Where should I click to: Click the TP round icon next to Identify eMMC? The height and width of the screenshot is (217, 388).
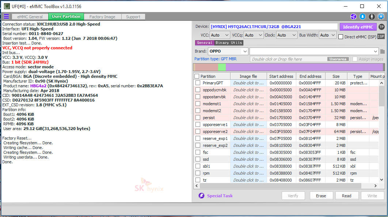click(x=381, y=27)
